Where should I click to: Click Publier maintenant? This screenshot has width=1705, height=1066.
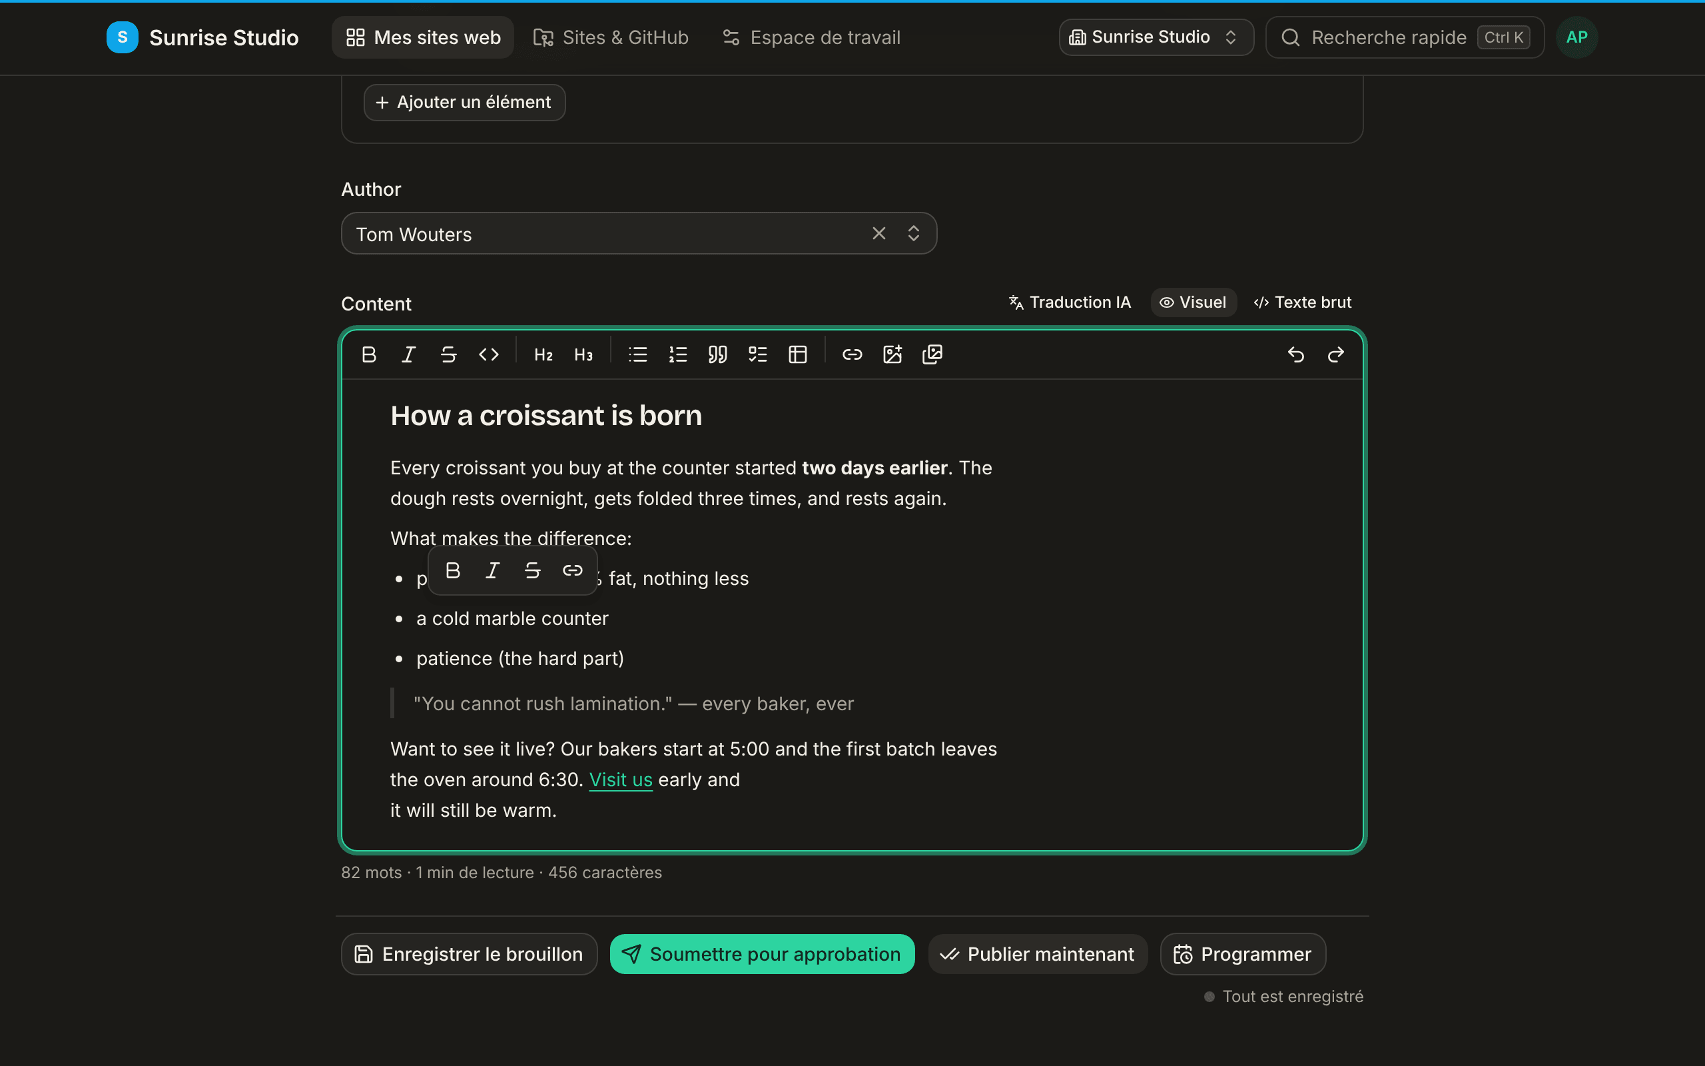pyautogui.click(x=1038, y=954)
